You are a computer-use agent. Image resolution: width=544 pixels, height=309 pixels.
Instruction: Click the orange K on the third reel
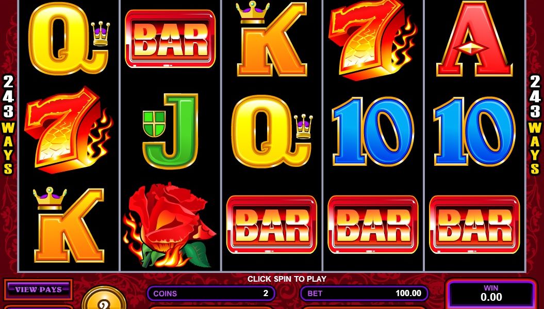click(272, 39)
